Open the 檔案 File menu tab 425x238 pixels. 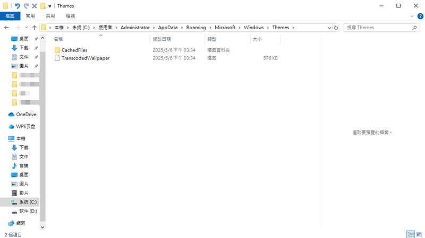[10, 16]
